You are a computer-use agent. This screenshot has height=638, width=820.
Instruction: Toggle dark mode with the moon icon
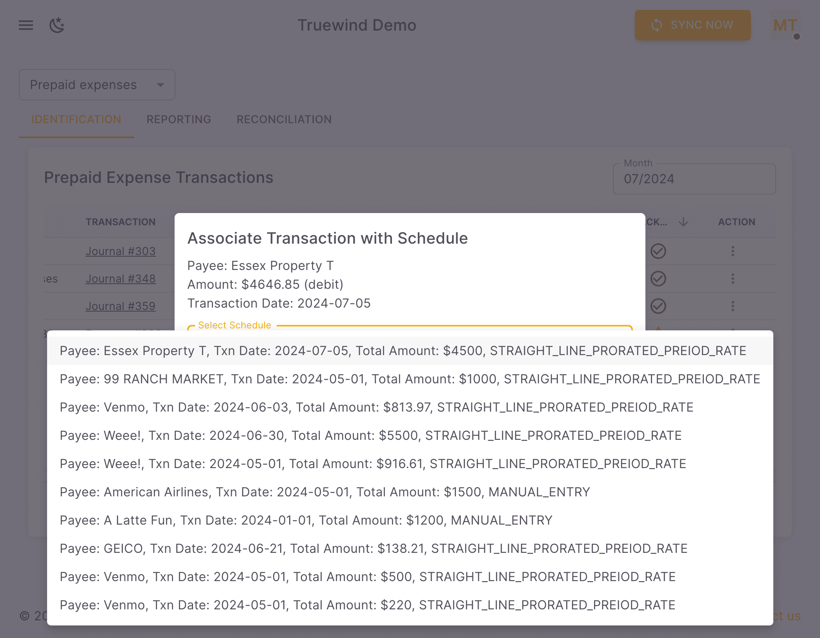57,25
